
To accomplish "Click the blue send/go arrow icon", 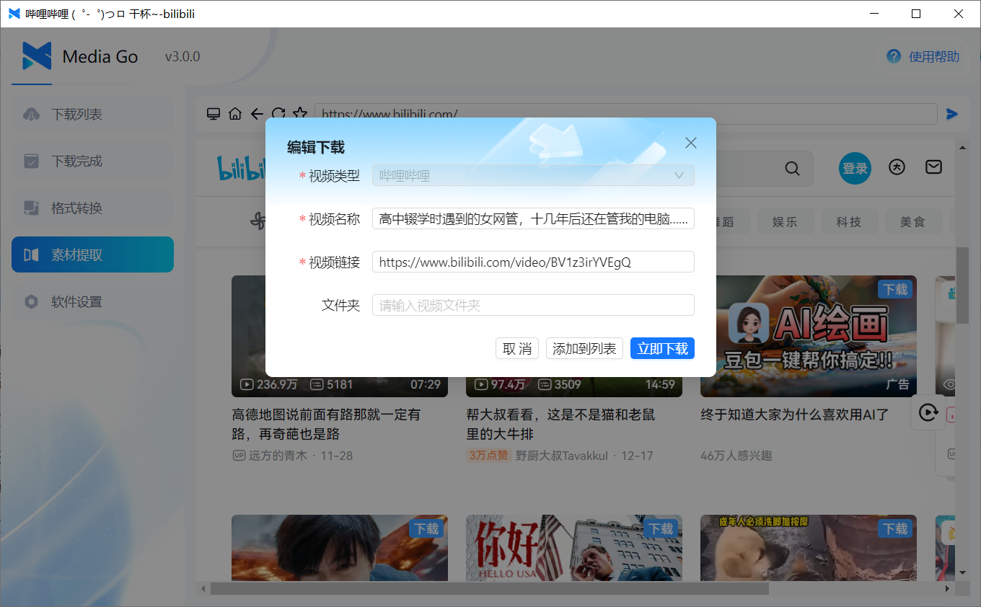I will [952, 114].
